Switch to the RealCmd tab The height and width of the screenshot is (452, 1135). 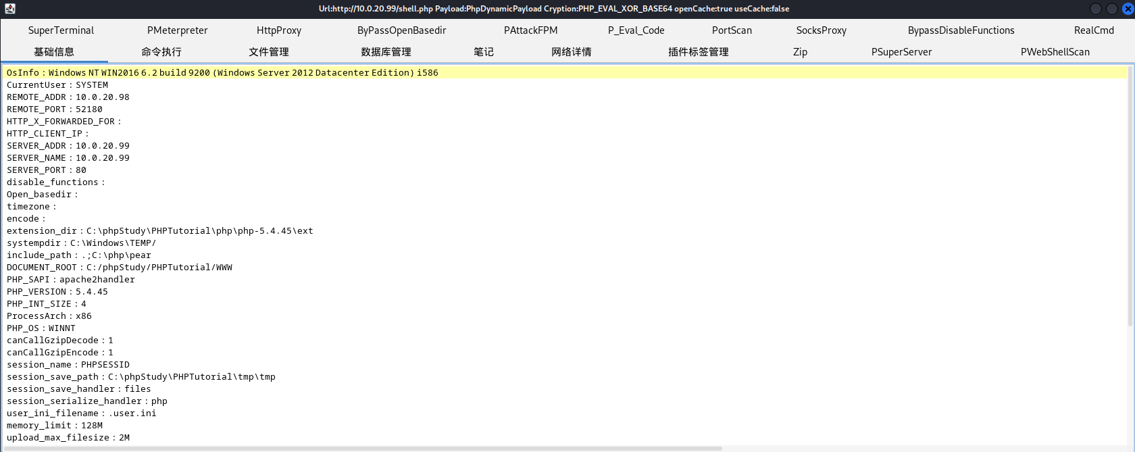click(1094, 30)
